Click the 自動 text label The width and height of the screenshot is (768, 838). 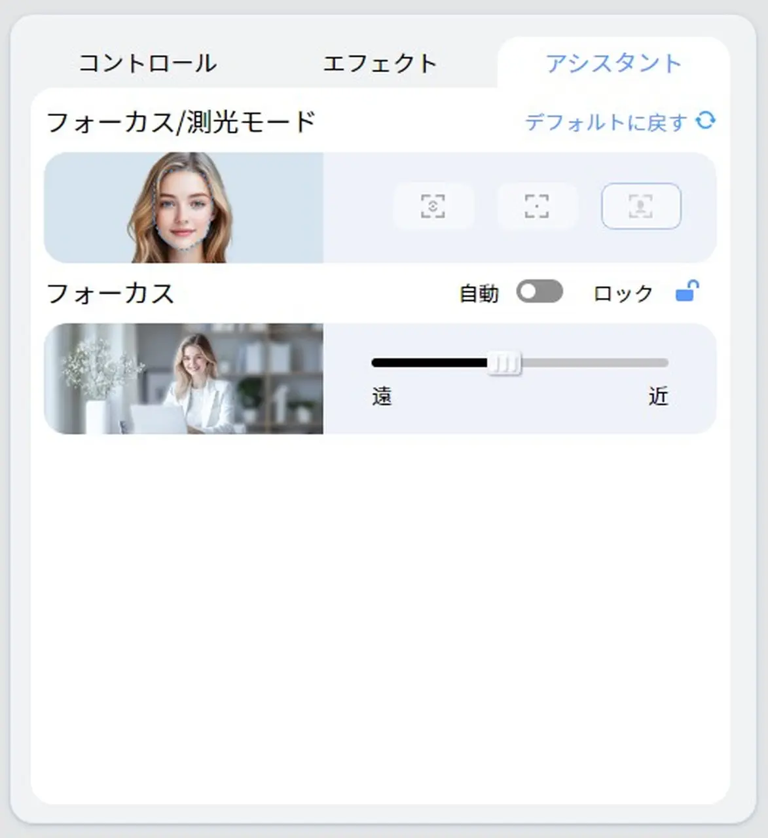pyautogui.click(x=479, y=293)
